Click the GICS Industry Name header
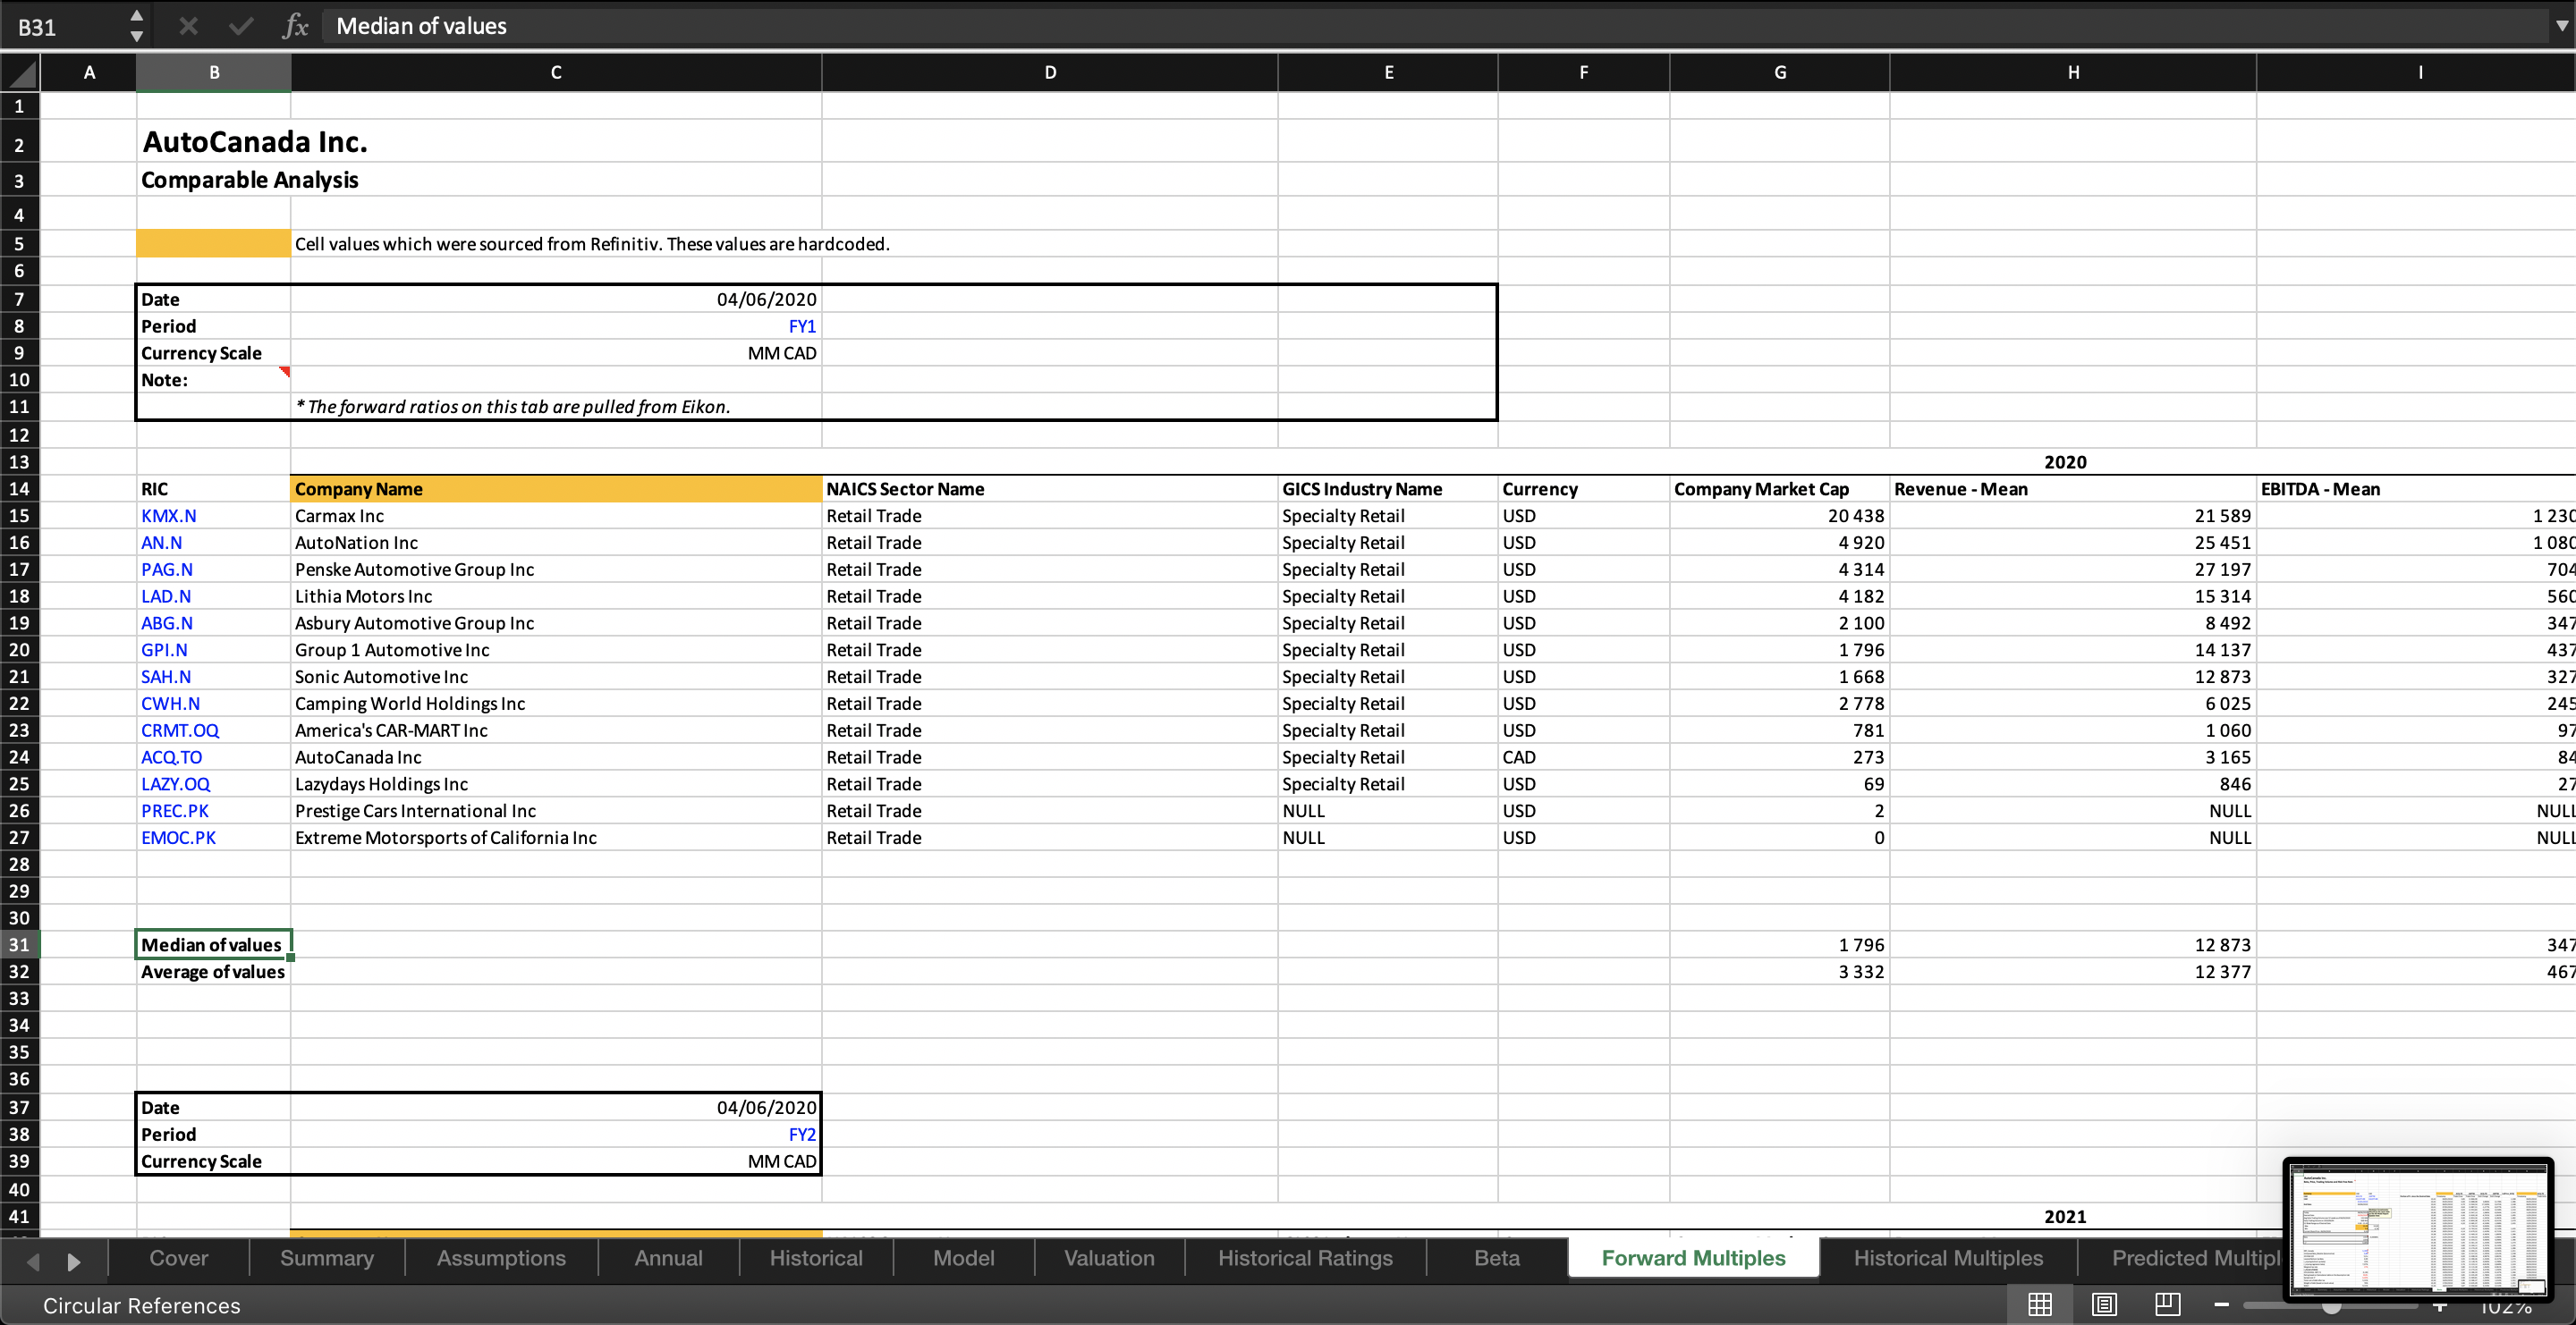This screenshot has width=2576, height=1325. pos(1388,489)
